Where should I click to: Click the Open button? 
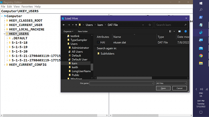click(163, 88)
